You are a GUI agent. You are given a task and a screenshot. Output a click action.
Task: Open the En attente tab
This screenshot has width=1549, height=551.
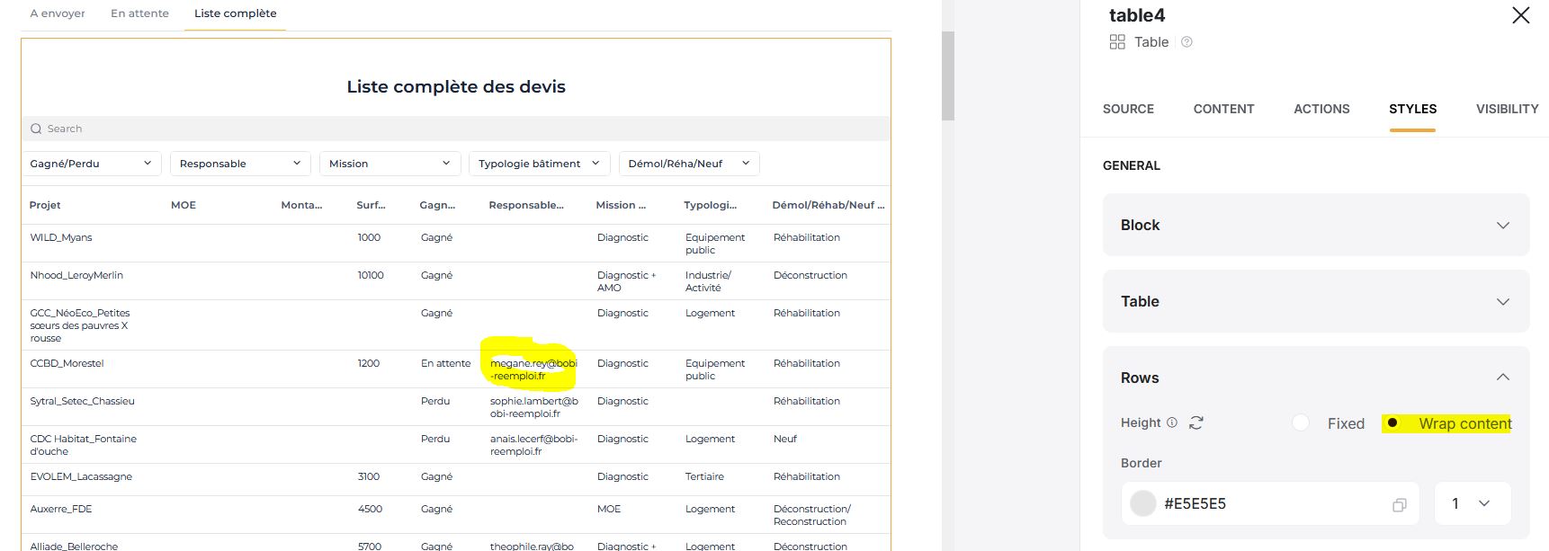pyautogui.click(x=139, y=13)
